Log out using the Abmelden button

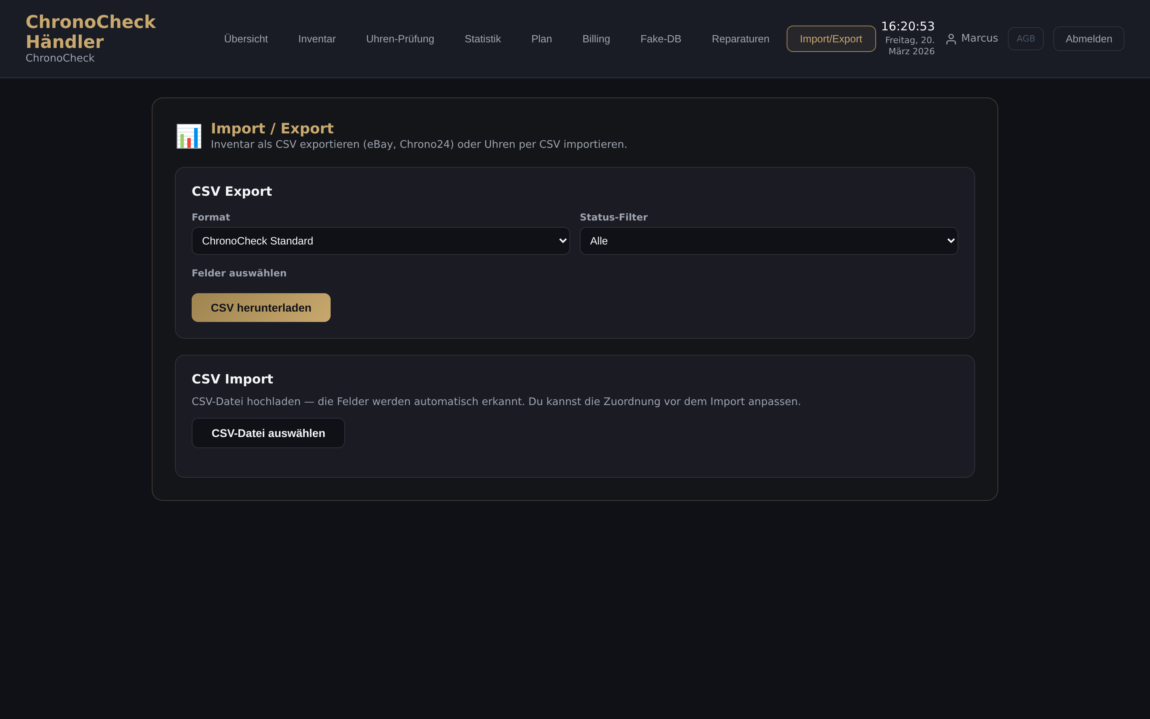click(1088, 38)
